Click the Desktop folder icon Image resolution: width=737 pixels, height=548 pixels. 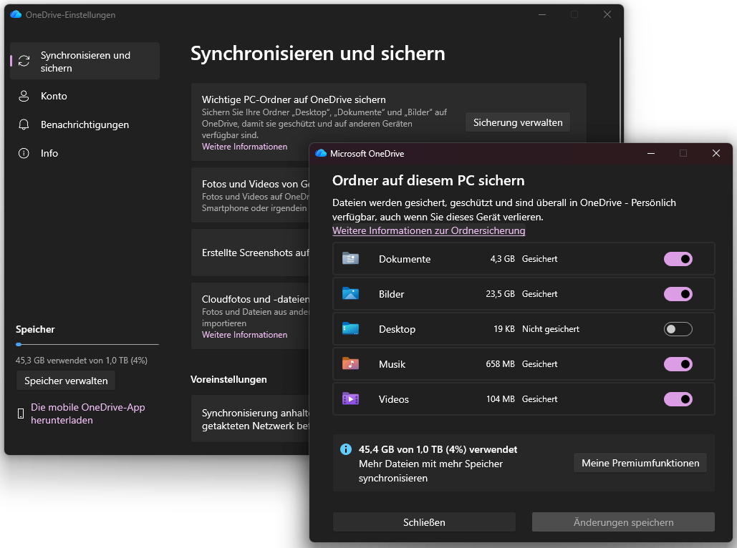tap(351, 329)
